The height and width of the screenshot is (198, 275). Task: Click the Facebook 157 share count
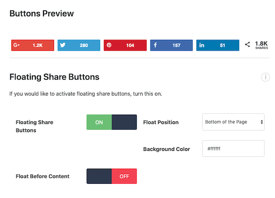(x=176, y=45)
